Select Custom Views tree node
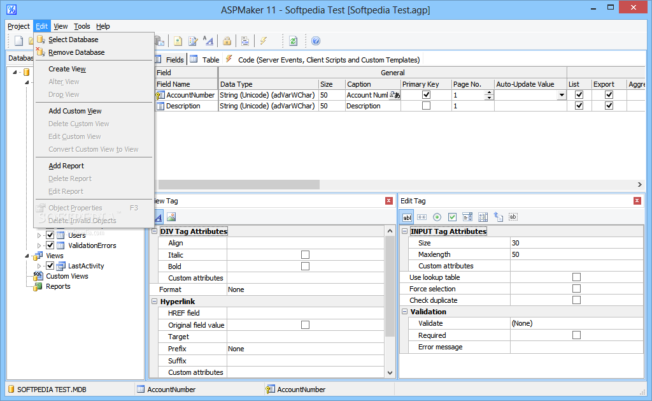Viewport: 652px width, 401px height. [67, 276]
